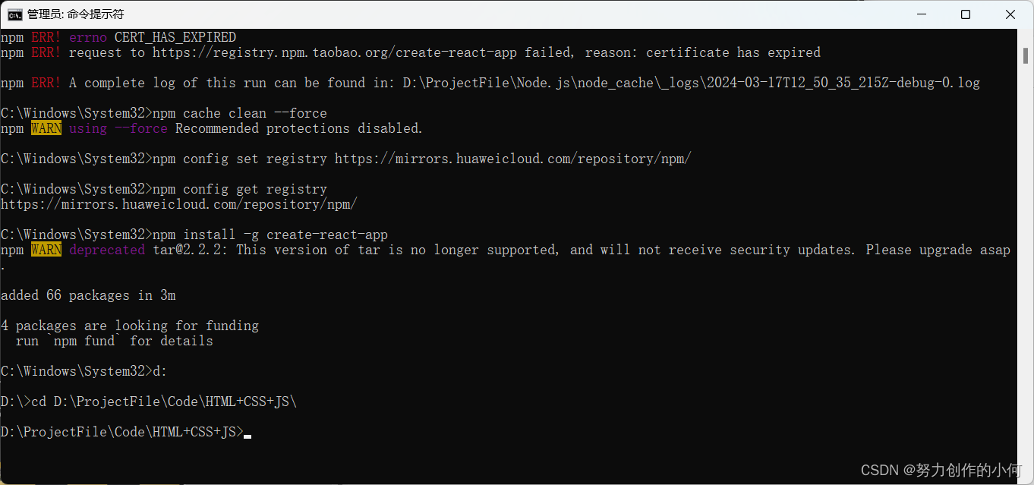Select the highlighted WARN label
This screenshot has height=485, width=1034.
coord(46,128)
